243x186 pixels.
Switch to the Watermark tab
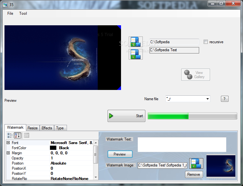pos(15,127)
